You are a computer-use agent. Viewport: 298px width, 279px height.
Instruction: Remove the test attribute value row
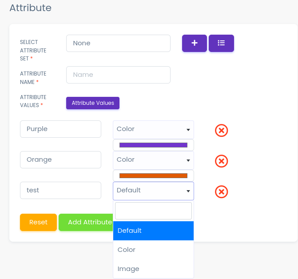[221, 191]
